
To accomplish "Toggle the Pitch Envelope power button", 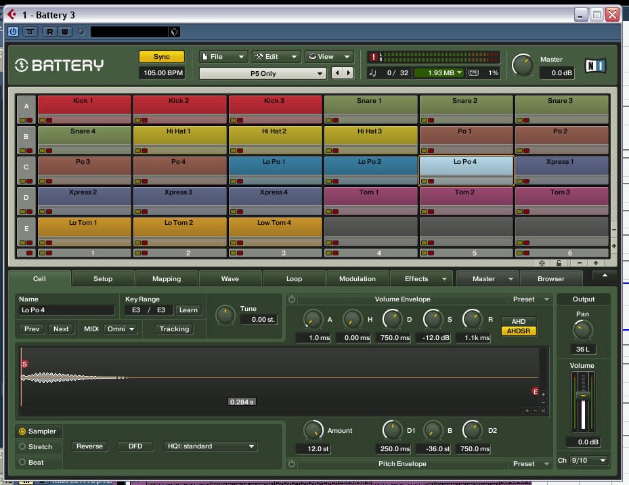I will tap(292, 464).
